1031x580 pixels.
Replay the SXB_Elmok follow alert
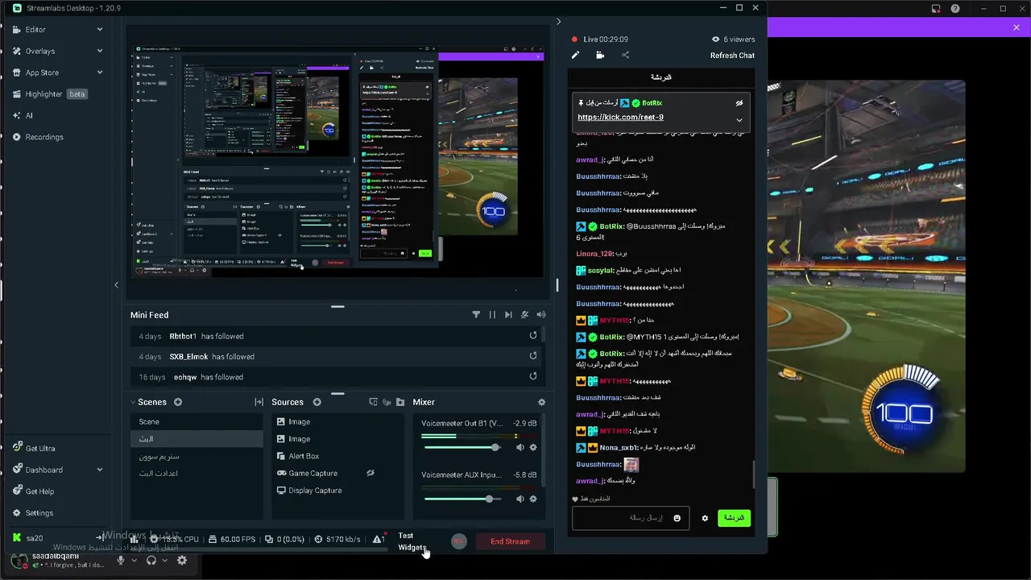533,356
